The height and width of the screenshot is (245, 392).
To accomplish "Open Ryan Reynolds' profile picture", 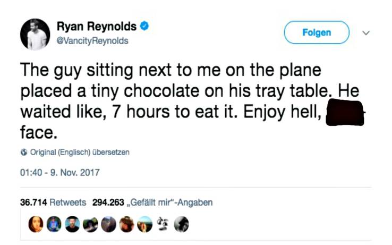I will point(35,36).
